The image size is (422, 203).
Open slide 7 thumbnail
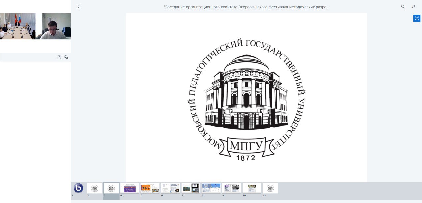point(191,188)
